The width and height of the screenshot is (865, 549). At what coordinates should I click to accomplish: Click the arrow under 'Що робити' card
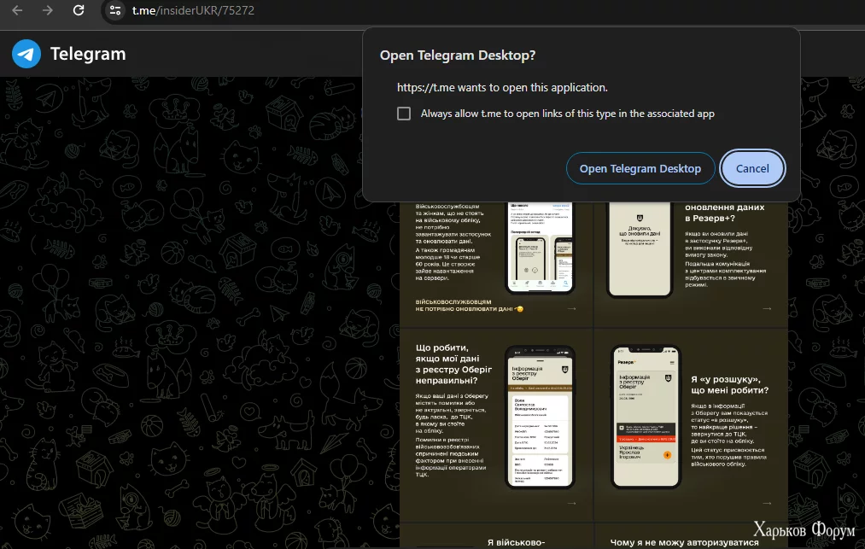coord(571,503)
